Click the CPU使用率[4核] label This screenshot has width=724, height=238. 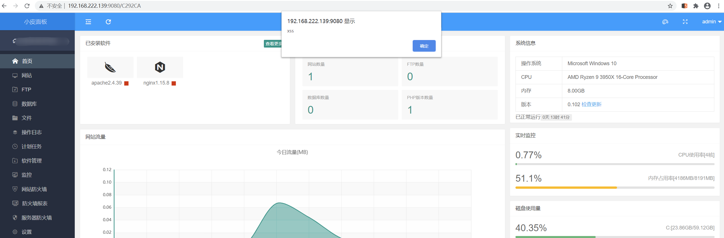point(696,155)
